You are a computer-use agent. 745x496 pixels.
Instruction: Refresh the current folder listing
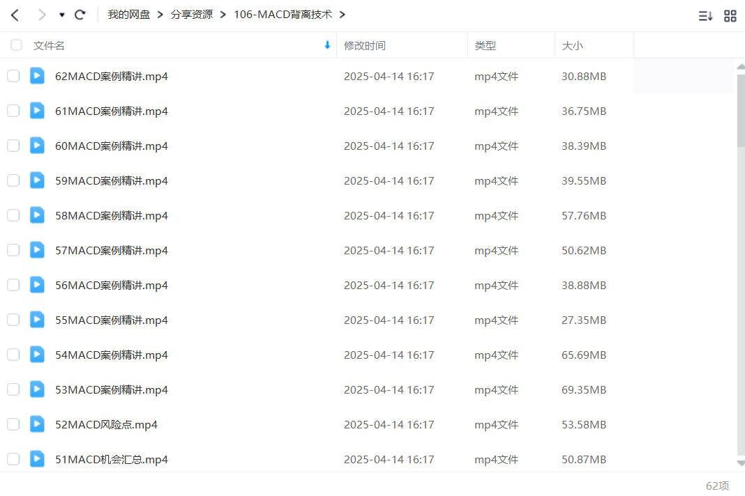[80, 15]
